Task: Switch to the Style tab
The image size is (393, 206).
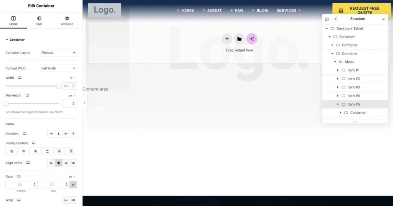Action: (39, 21)
